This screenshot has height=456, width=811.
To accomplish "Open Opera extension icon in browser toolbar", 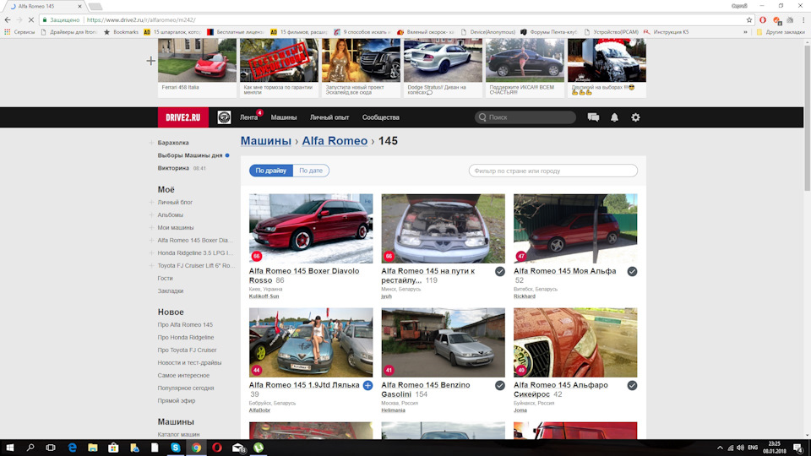I will click(763, 19).
